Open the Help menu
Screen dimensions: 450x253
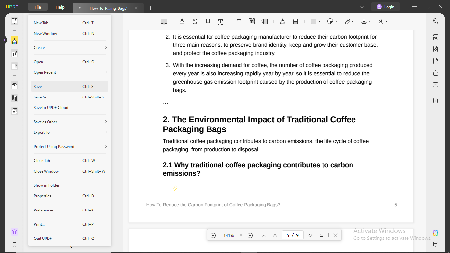pyautogui.click(x=60, y=7)
